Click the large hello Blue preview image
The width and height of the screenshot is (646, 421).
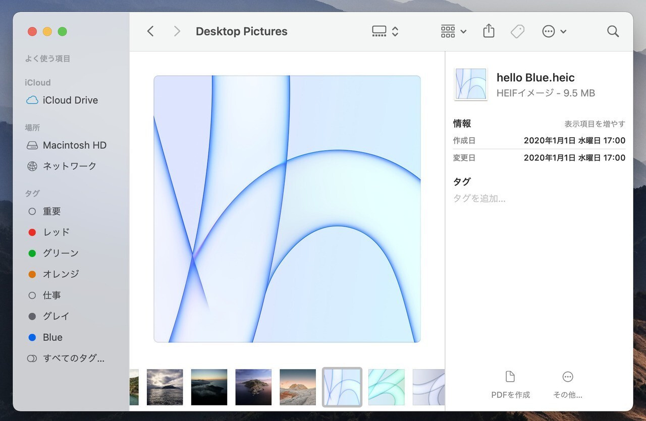point(287,209)
